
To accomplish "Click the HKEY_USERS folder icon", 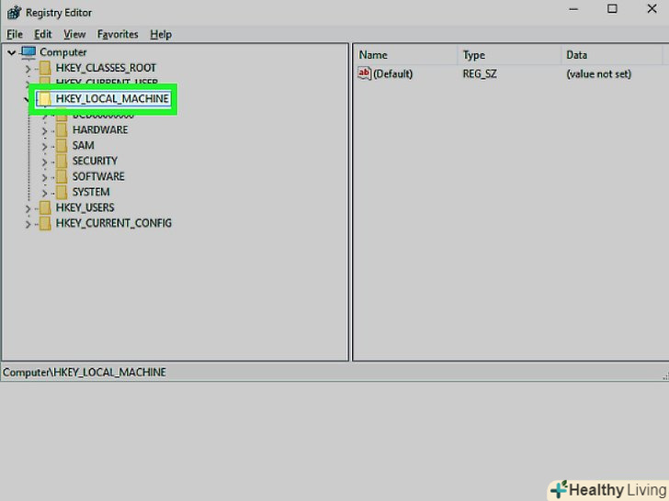I will [x=45, y=208].
